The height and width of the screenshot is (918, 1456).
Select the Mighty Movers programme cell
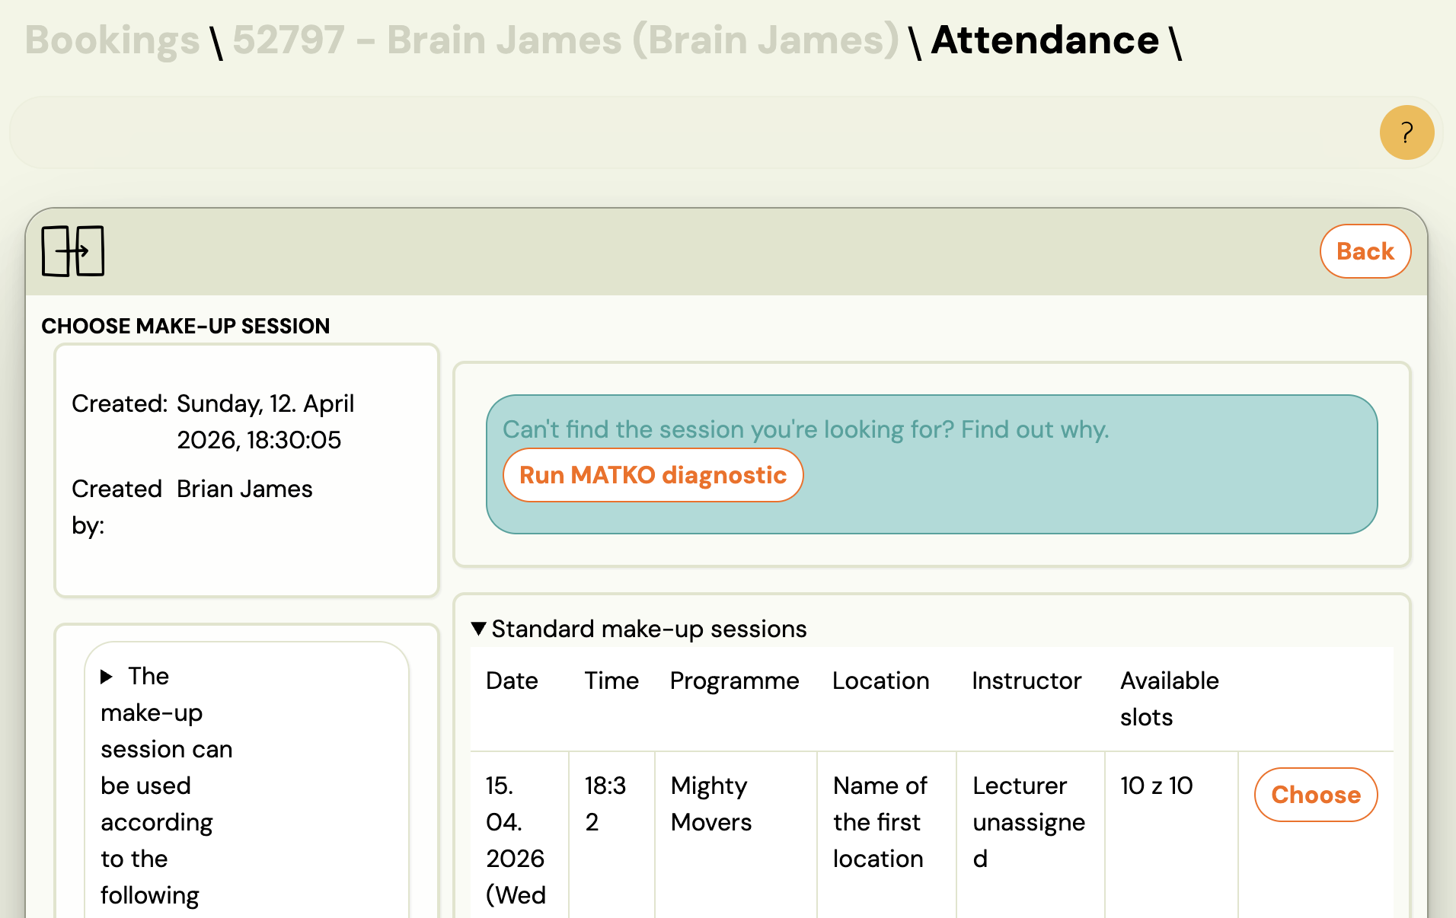coord(711,804)
